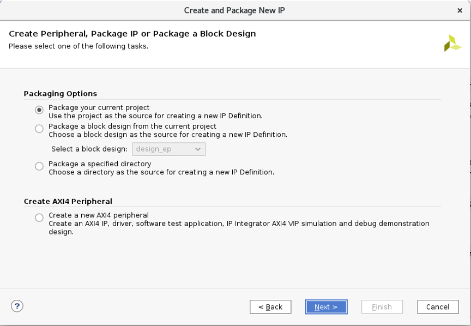Pick 'Create a new AXI4 peripheral' option
Image resolution: width=471 pixels, height=326 pixels.
pyautogui.click(x=39, y=218)
